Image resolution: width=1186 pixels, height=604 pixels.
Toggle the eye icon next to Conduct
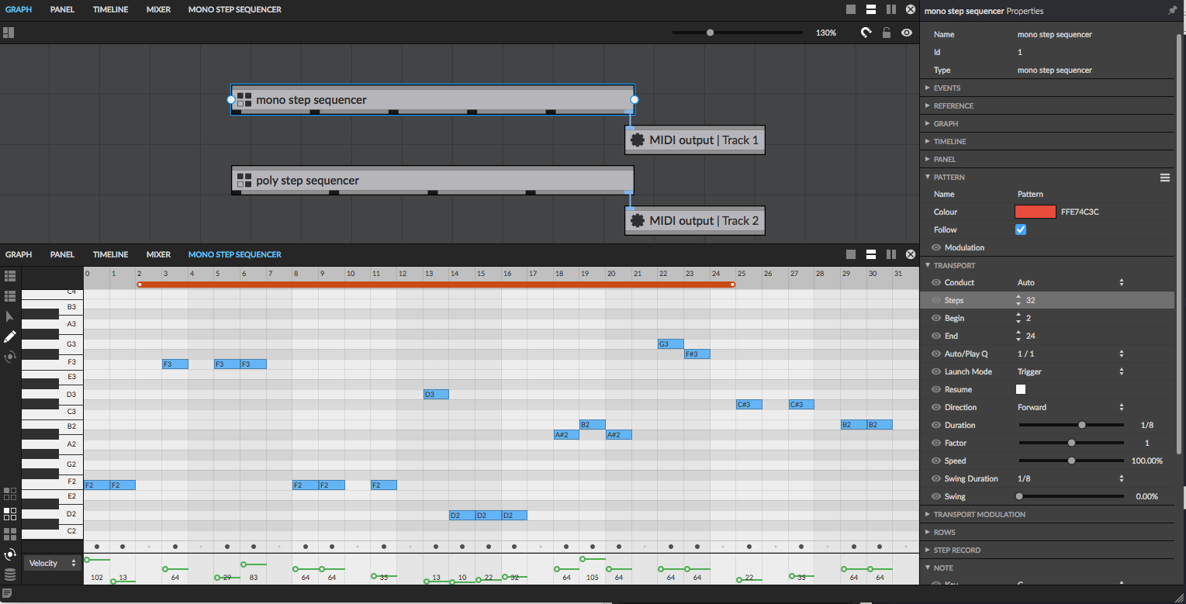[x=936, y=282]
